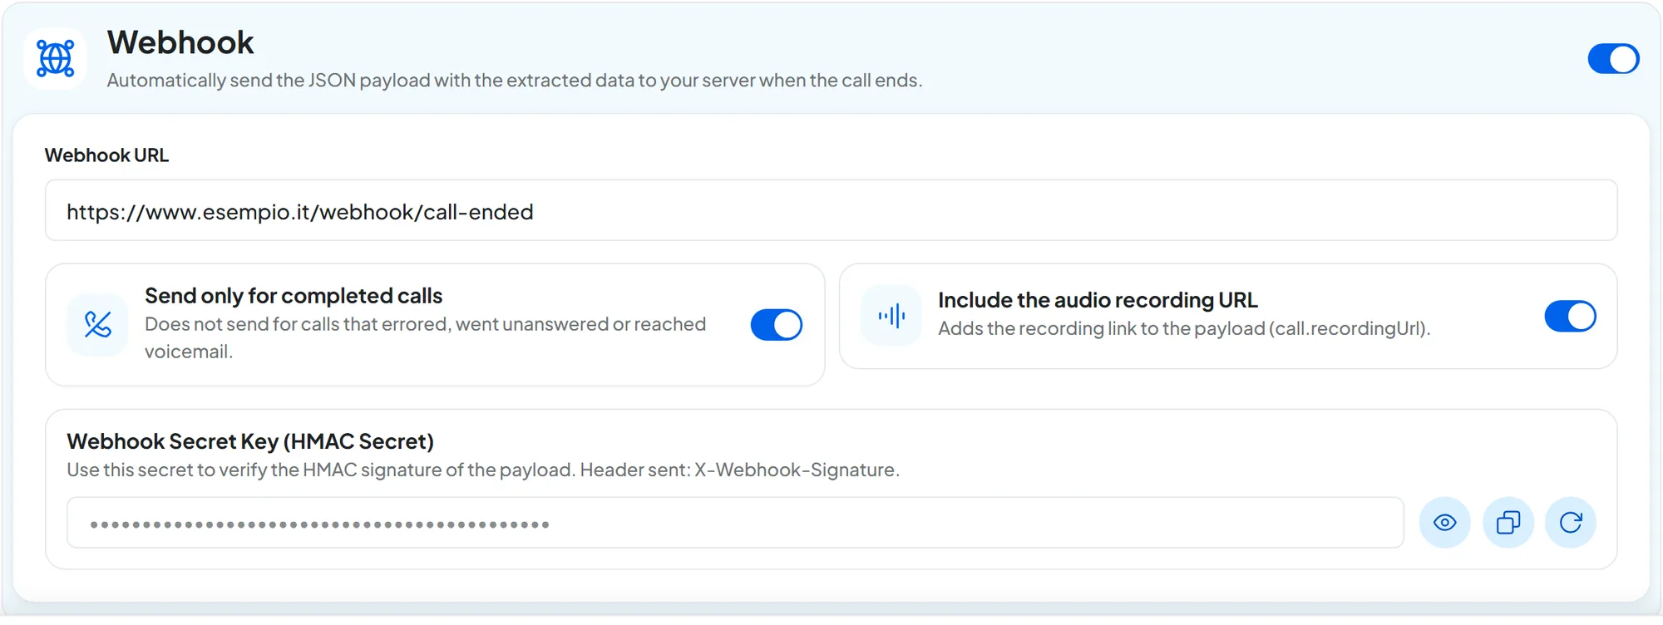Copy the webhook secret key
Screen dimensions: 1663x625
tap(1508, 523)
